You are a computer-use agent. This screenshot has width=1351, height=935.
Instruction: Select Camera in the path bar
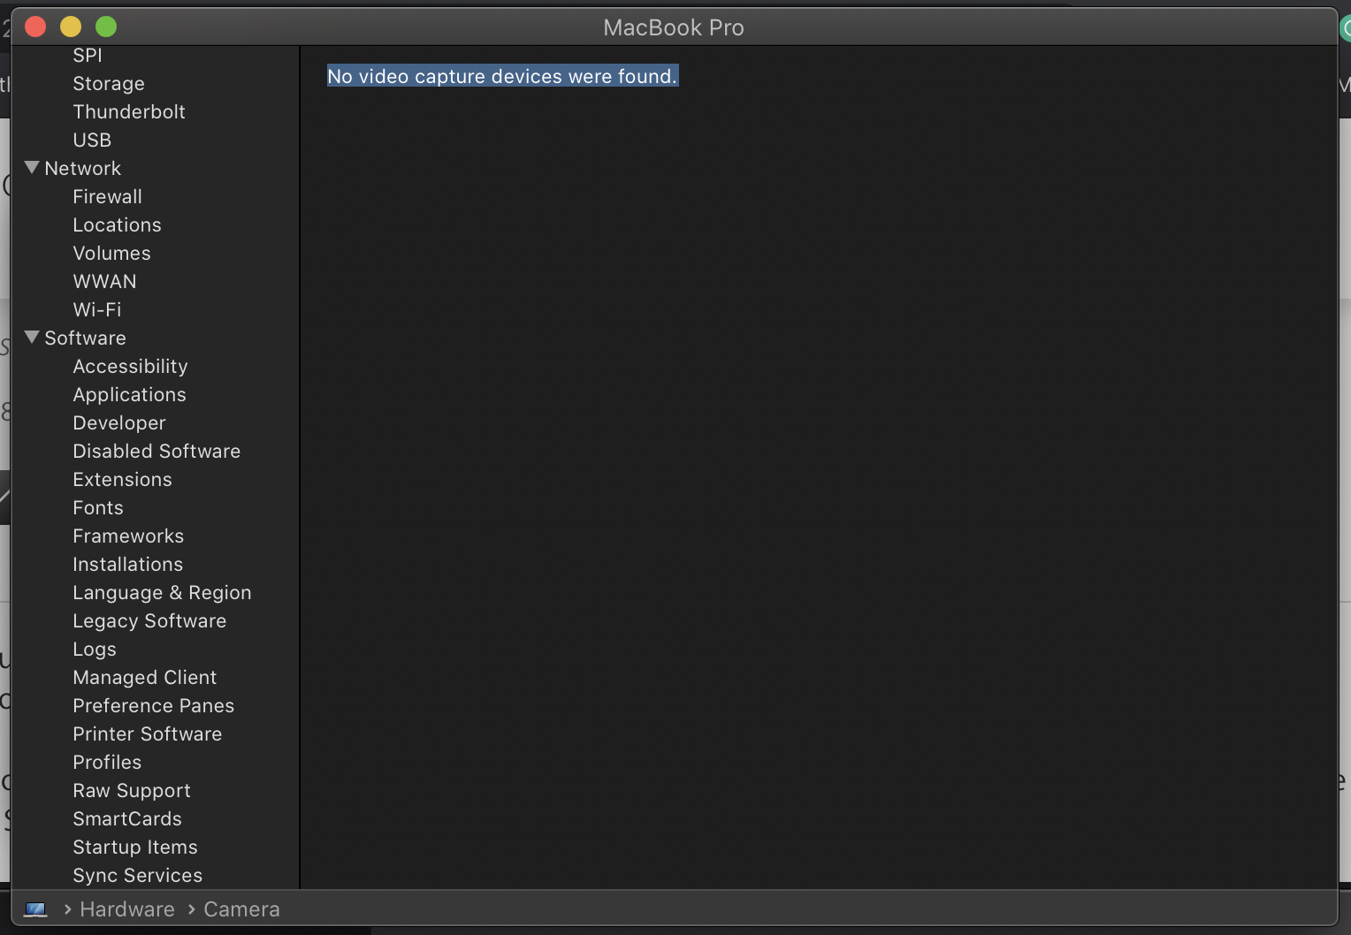[x=241, y=909]
